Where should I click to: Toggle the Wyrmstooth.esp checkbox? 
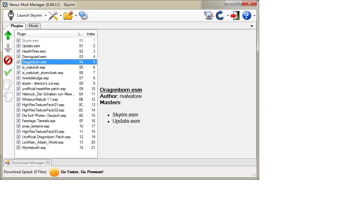[x=18, y=148]
